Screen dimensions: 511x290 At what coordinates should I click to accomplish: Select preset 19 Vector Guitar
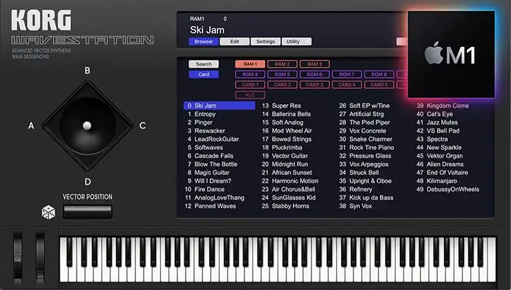(285, 156)
